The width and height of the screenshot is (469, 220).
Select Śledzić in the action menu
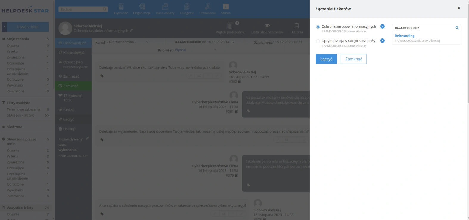coord(73,109)
